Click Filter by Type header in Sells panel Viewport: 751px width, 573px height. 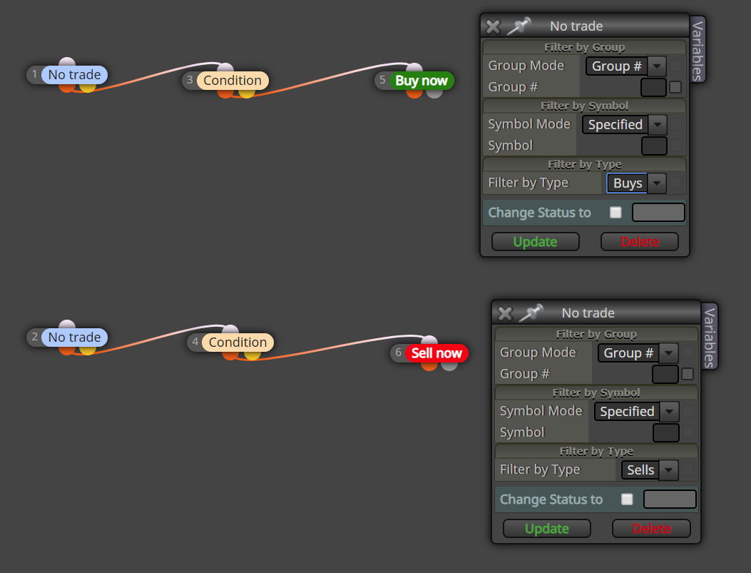click(x=596, y=451)
